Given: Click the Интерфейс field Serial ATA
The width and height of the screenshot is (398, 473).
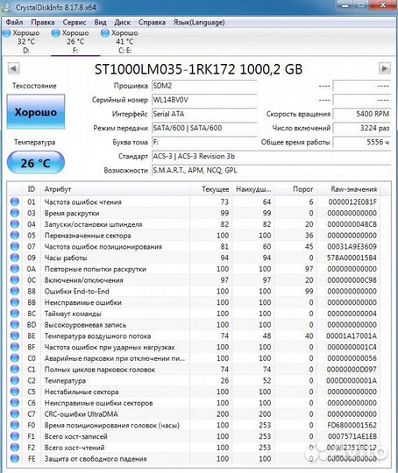Looking at the screenshot, I should [204, 114].
